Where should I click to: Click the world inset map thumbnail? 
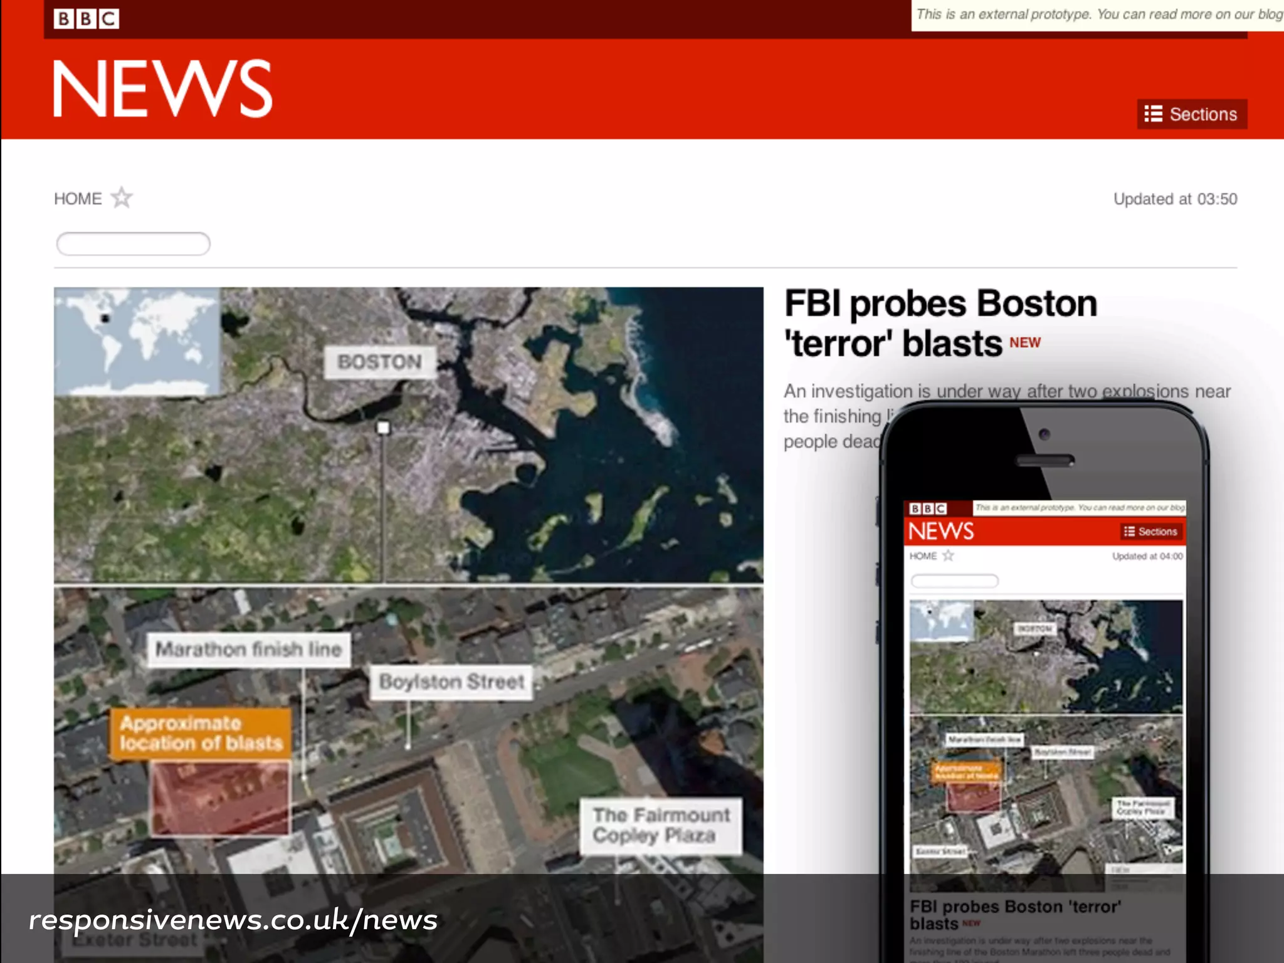137,341
